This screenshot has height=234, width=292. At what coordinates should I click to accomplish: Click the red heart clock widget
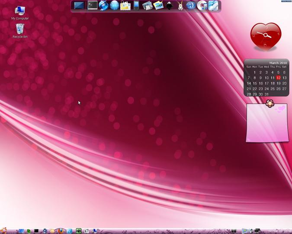pos(266,36)
